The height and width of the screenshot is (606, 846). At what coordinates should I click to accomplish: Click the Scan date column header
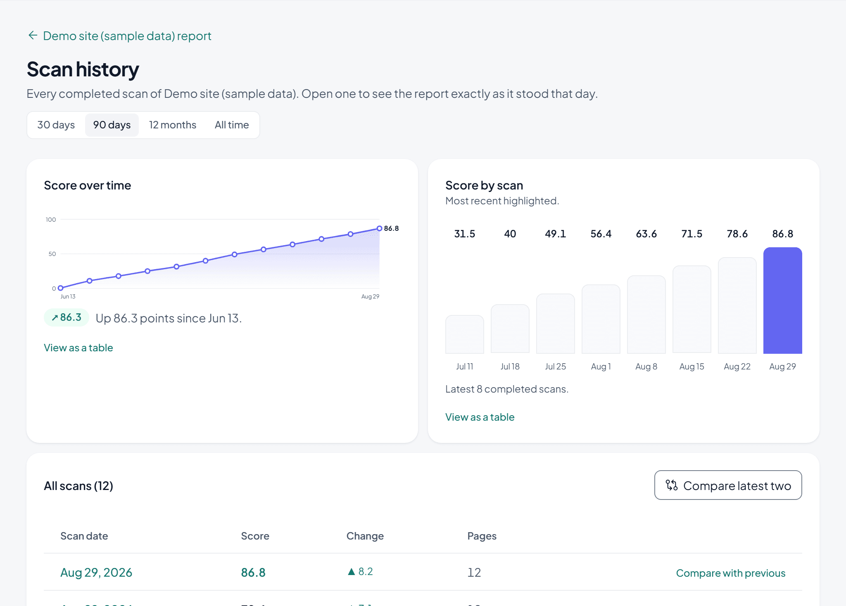click(x=84, y=536)
